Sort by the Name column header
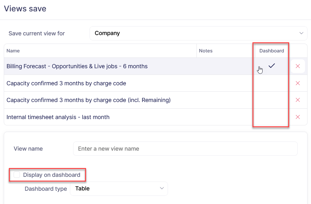The image size is (311, 204). 13,51
